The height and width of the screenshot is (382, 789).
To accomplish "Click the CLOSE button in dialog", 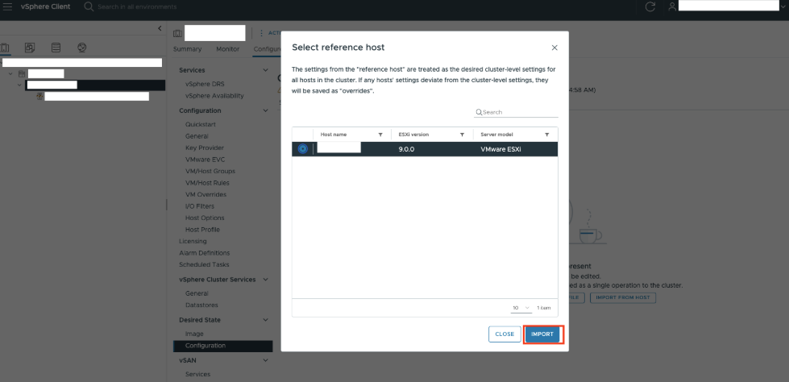I will pos(505,334).
